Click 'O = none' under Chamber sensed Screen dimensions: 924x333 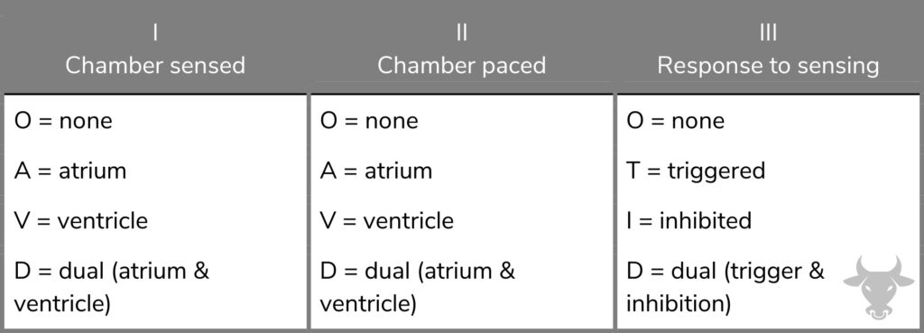[63, 121]
